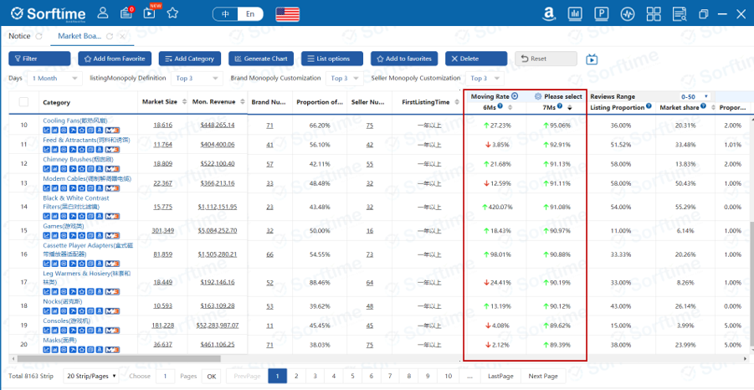Click the user account profile icon
This screenshot has width=754, height=390.
(102, 13)
